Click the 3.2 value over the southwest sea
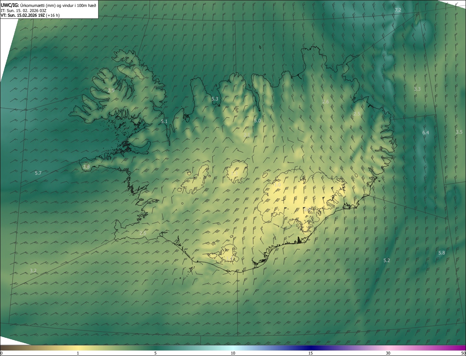 tap(33, 270)
